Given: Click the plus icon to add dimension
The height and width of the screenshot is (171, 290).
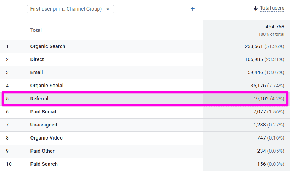Looking at the screenshot, I should pos(193,9).
